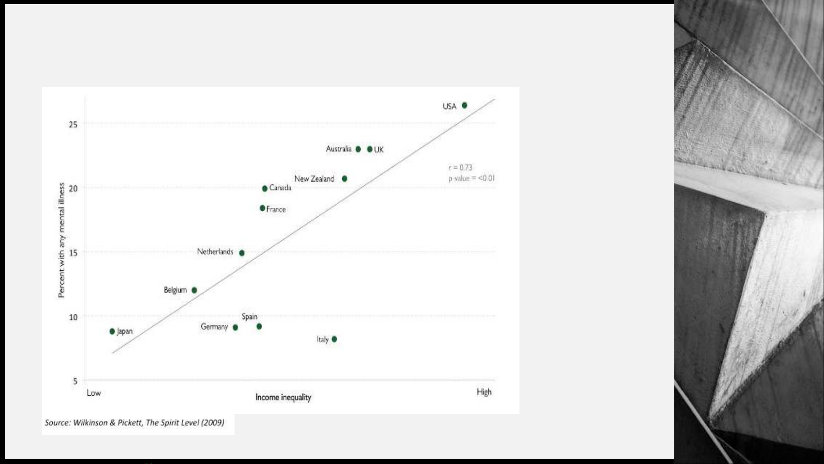824x464 pixels.
Task: Click the 'Income inequality' axis title
Action: [283, 397]
